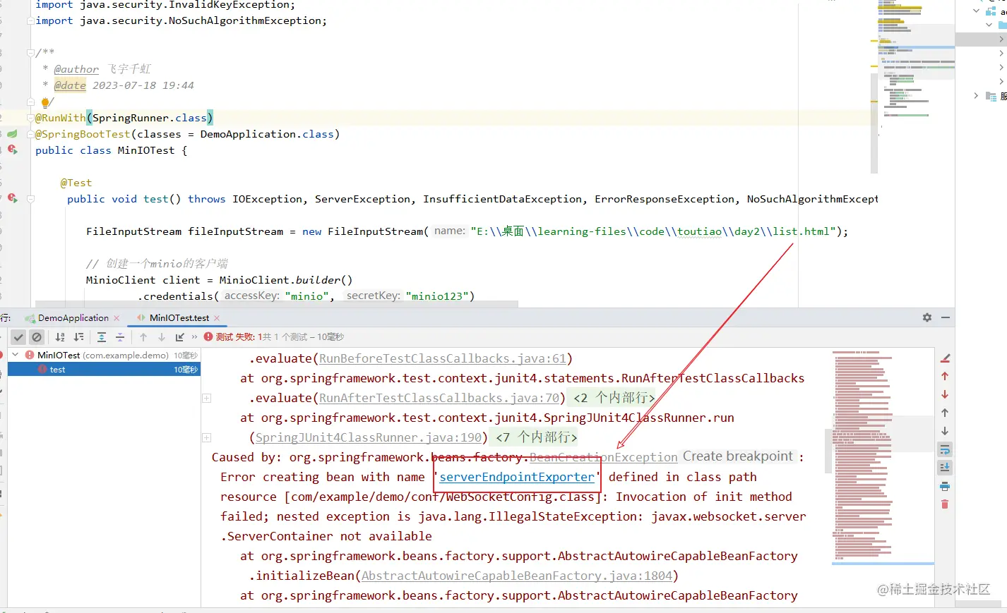The height and width of the screenshot is (613, 1007).
Task: Fold the test() method body
Action: click(x=30, y=199)
